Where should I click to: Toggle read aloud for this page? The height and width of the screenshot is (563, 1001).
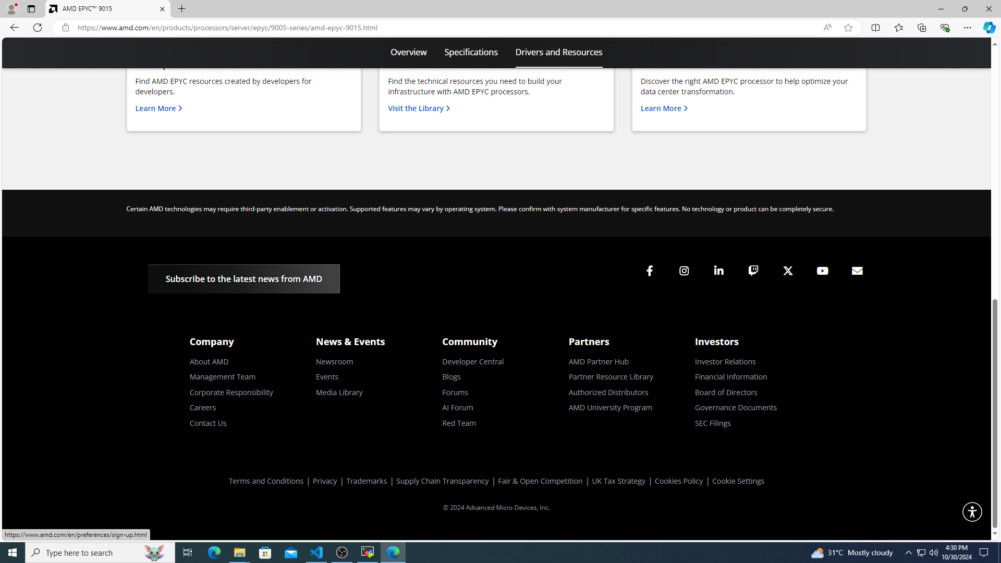827,28
